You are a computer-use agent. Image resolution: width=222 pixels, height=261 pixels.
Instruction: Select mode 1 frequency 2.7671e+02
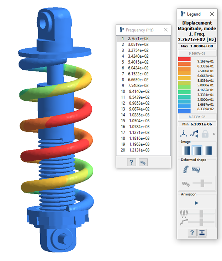[143, 39]
